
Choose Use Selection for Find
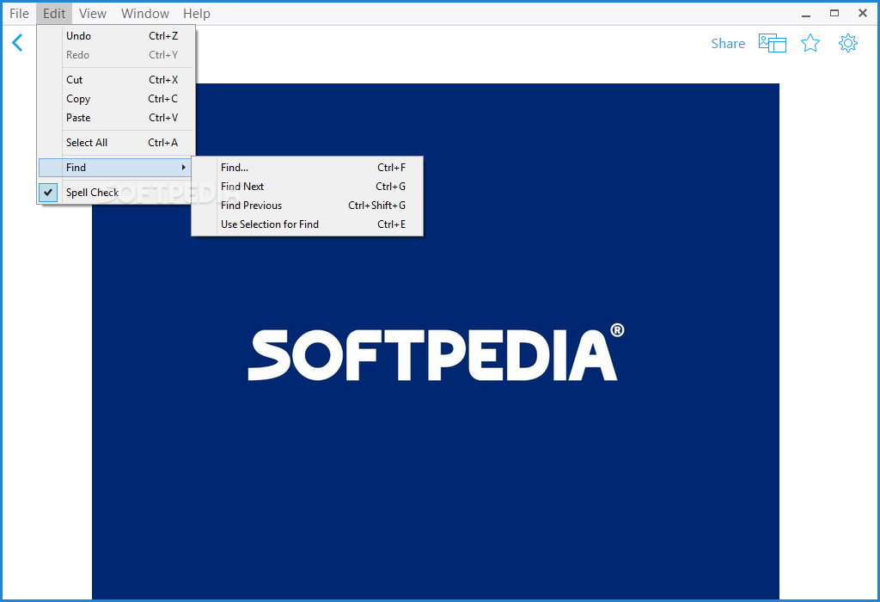308,224
